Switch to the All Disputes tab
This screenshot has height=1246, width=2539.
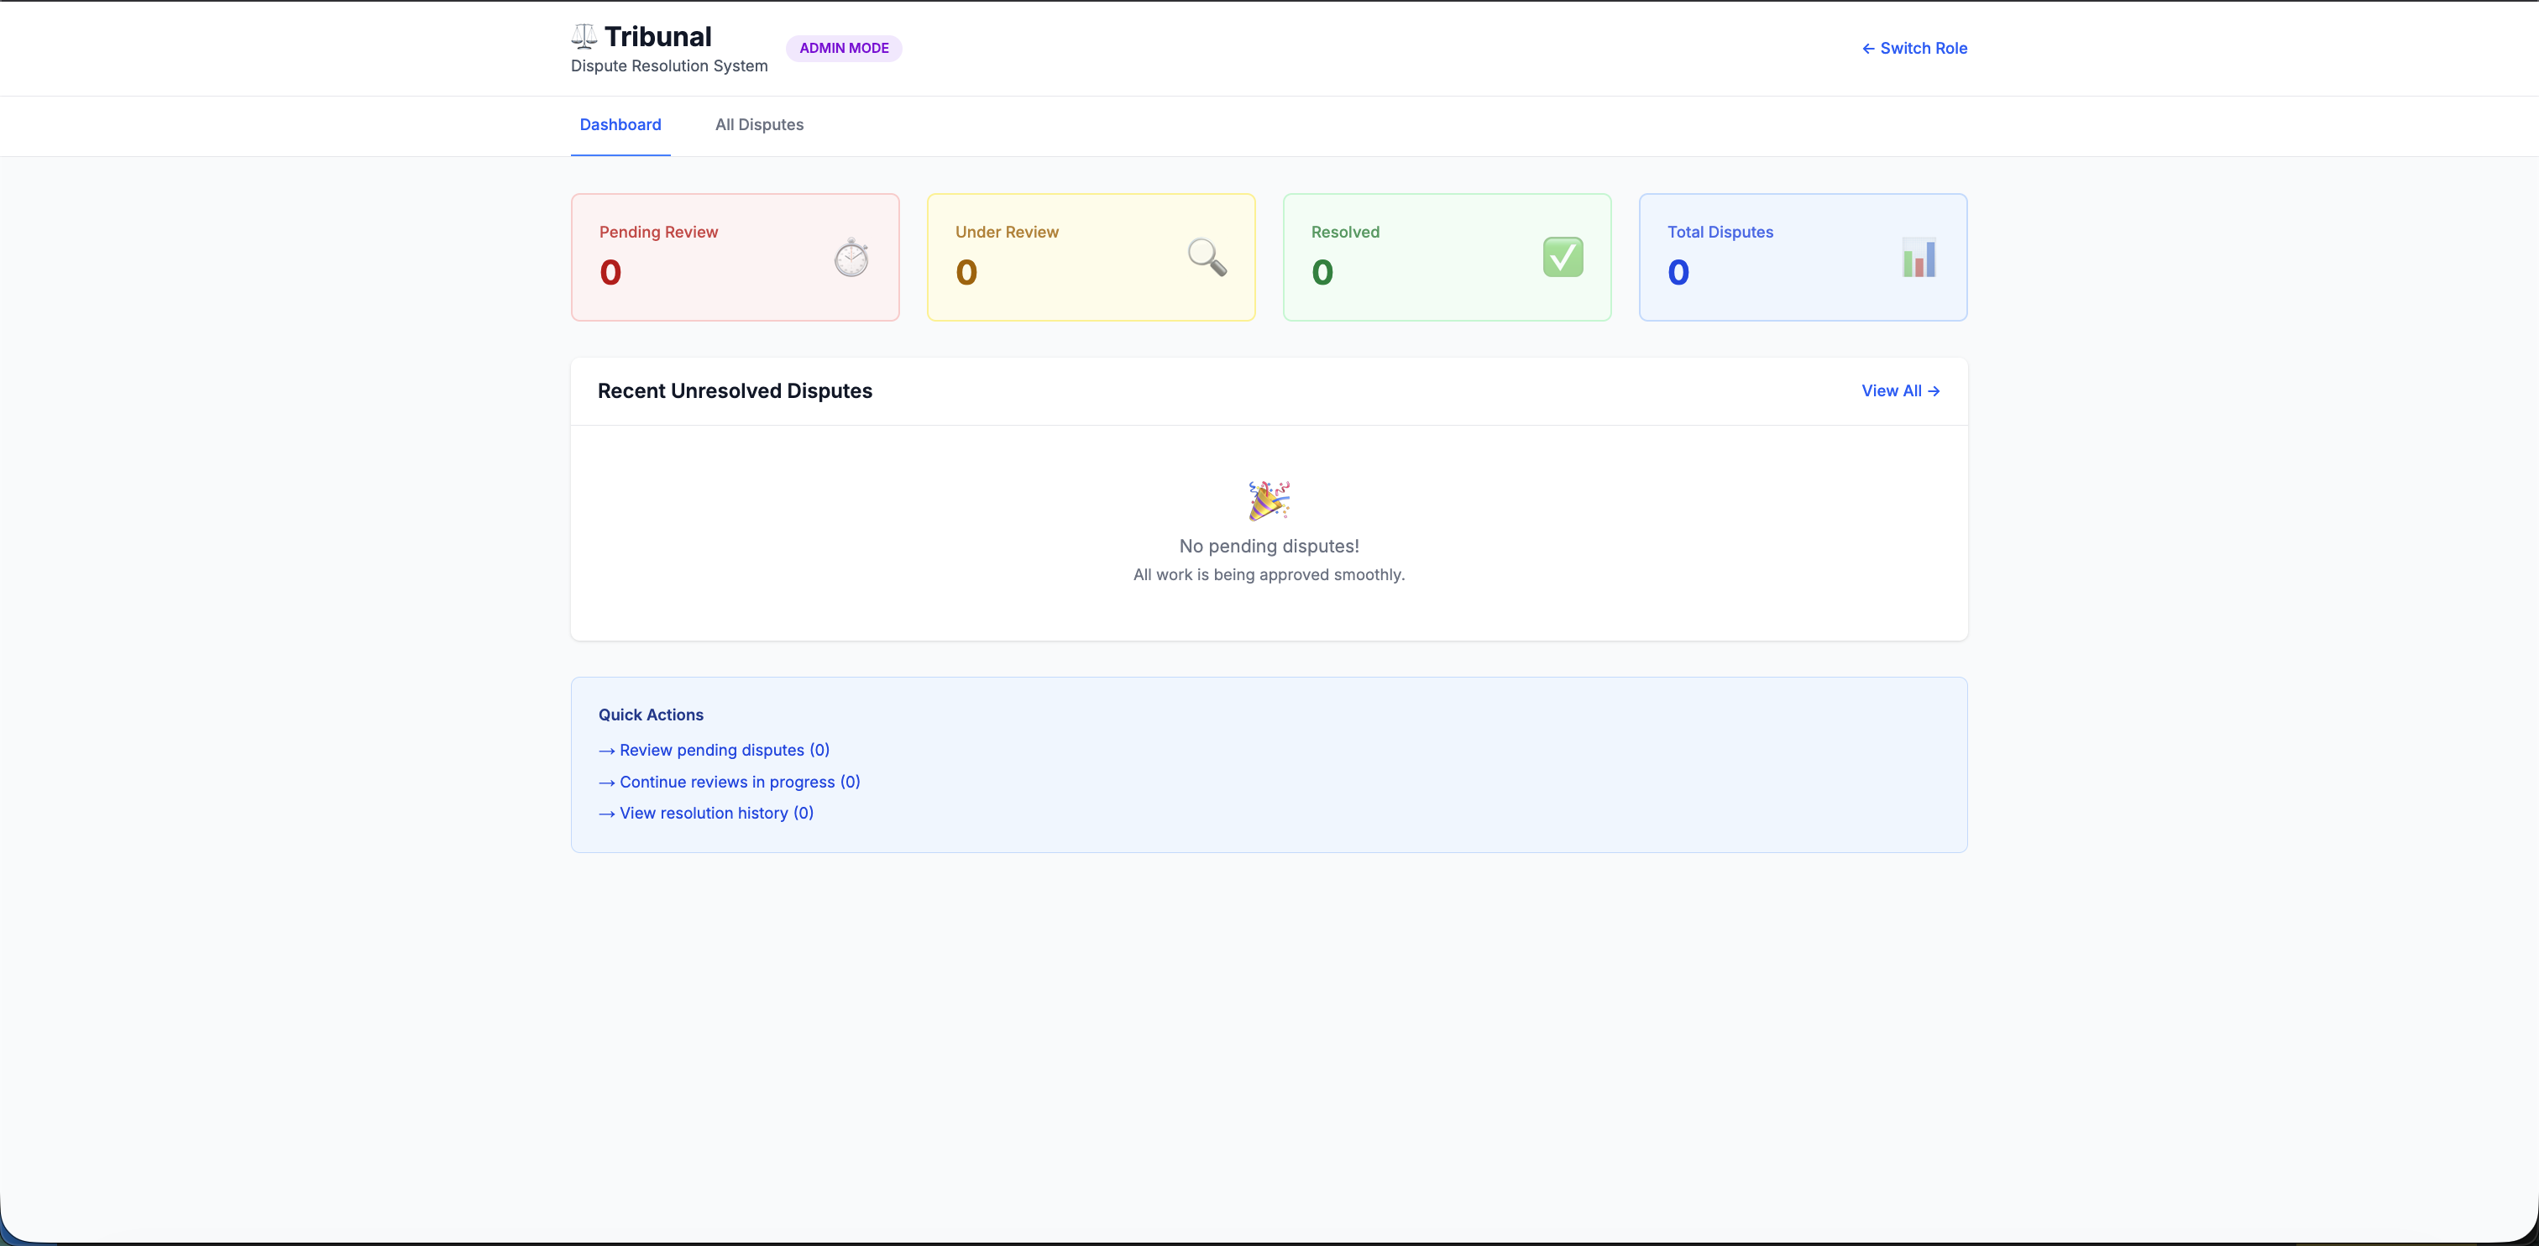[x=759, y=125]
